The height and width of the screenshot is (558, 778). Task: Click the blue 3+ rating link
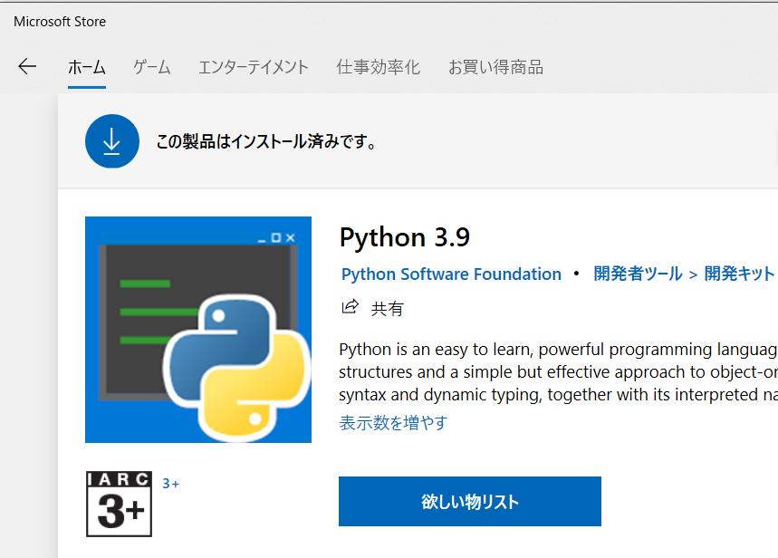coord(170,484)
